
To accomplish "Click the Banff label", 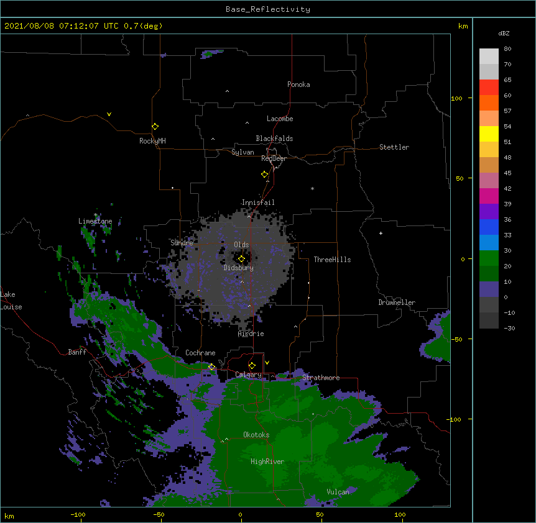I will (x=77, y=352).
